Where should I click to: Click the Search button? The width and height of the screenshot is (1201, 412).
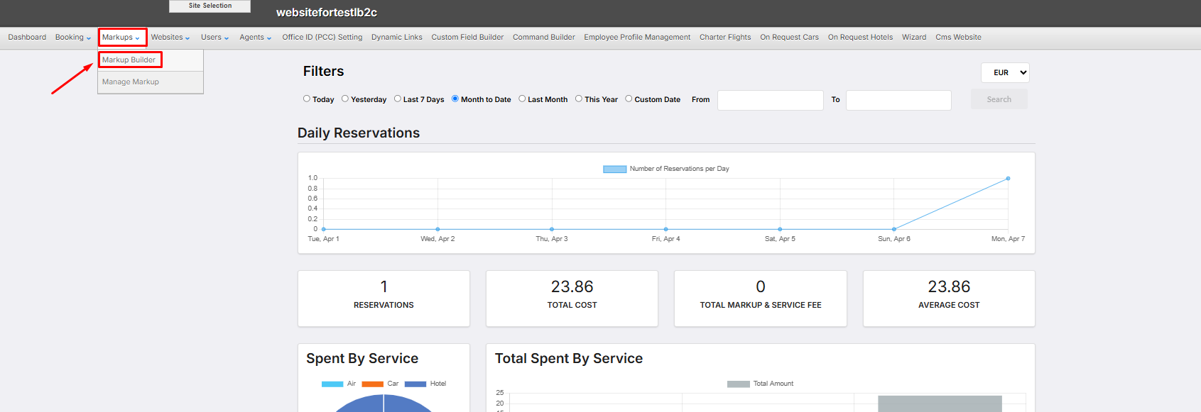(x=999, y=99)
